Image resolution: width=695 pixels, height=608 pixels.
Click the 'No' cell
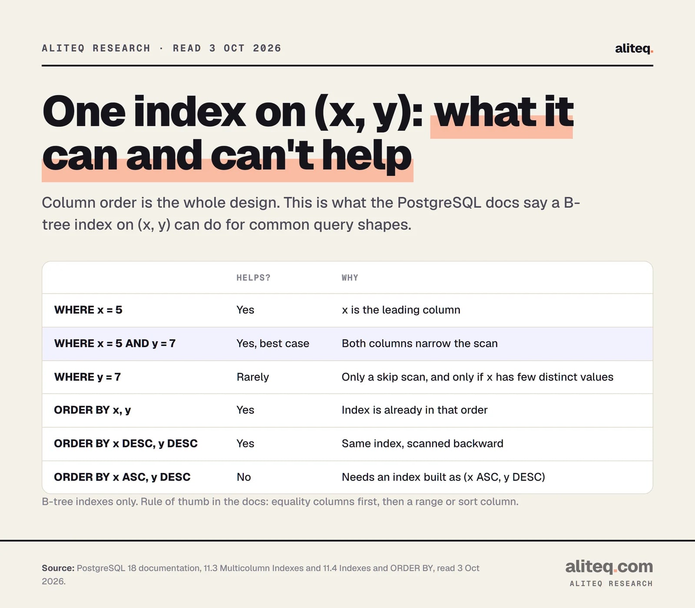[244, 477]
